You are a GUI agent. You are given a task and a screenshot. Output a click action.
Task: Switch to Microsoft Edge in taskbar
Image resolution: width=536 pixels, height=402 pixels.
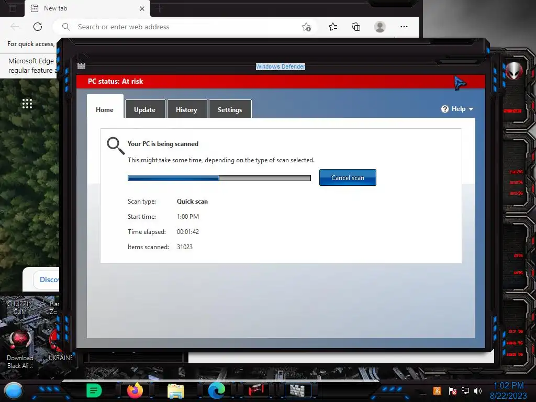pyautogui.click(x=217, y=390)
